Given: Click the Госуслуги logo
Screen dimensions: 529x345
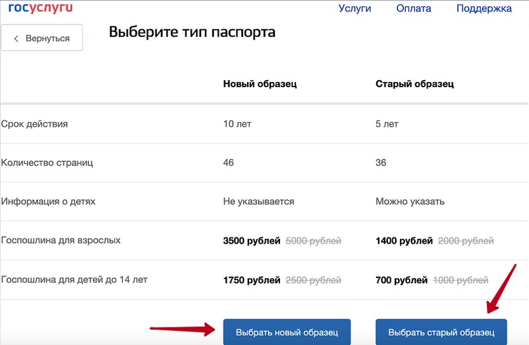Looking at the screenshot, I should 40,8.
